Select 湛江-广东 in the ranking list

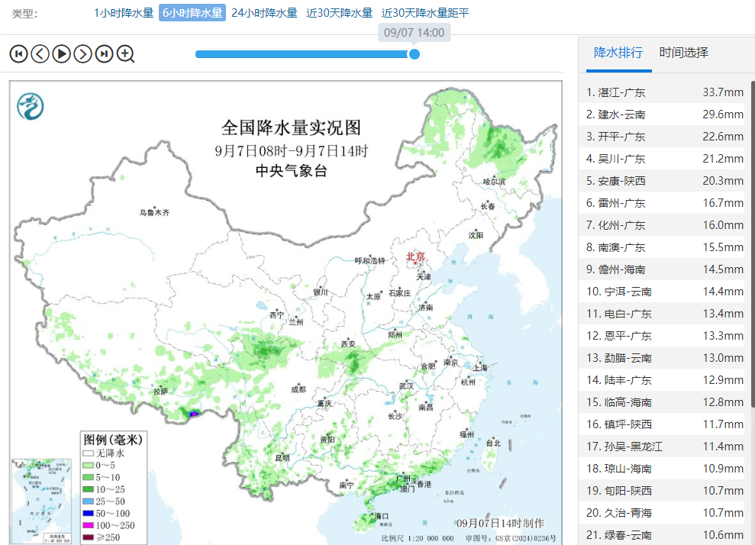click(x=664, y=92)
